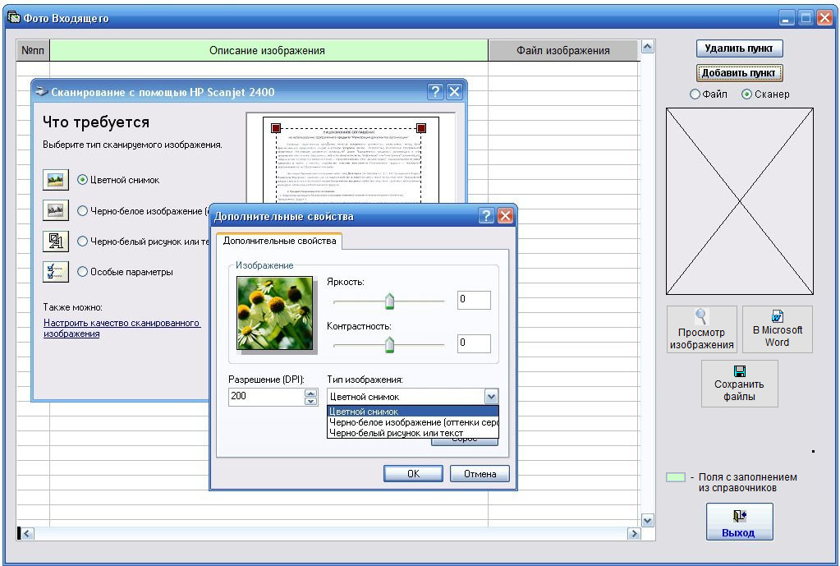Click OK in Дополнительные свойства dialog
This screenshot has width=840, height=566.
(413, 474)
